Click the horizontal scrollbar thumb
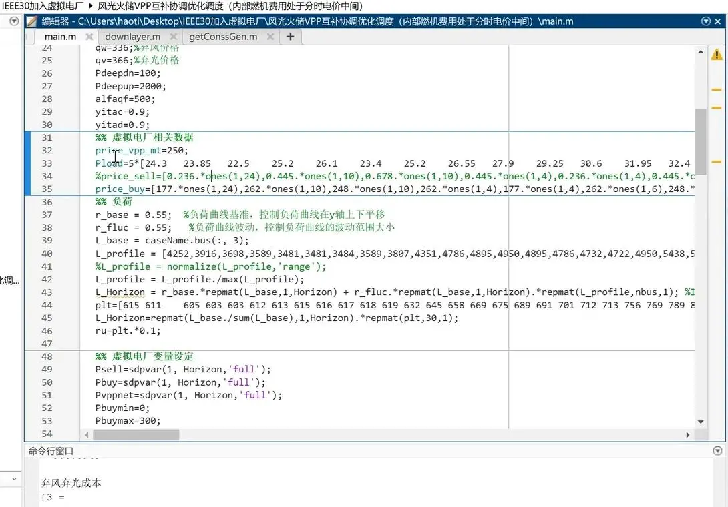This screenshot has height=507, width=728. click(136, 435)
